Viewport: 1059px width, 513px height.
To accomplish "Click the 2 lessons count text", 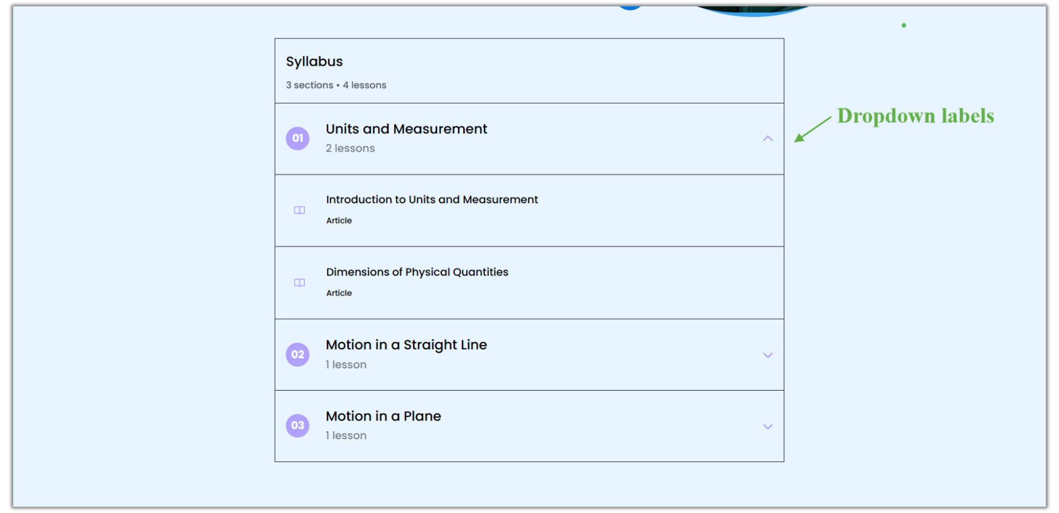I will pyautogui.click(x=350, y=148).
